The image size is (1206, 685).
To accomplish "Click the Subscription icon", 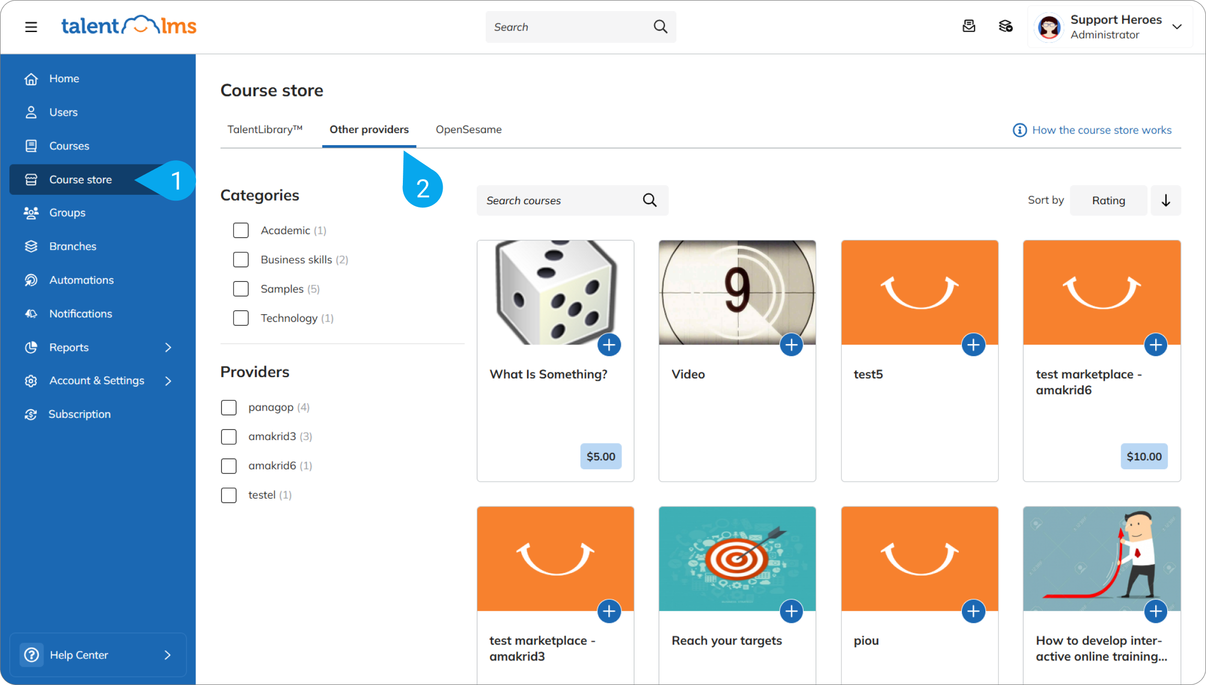I will point(31,414).
